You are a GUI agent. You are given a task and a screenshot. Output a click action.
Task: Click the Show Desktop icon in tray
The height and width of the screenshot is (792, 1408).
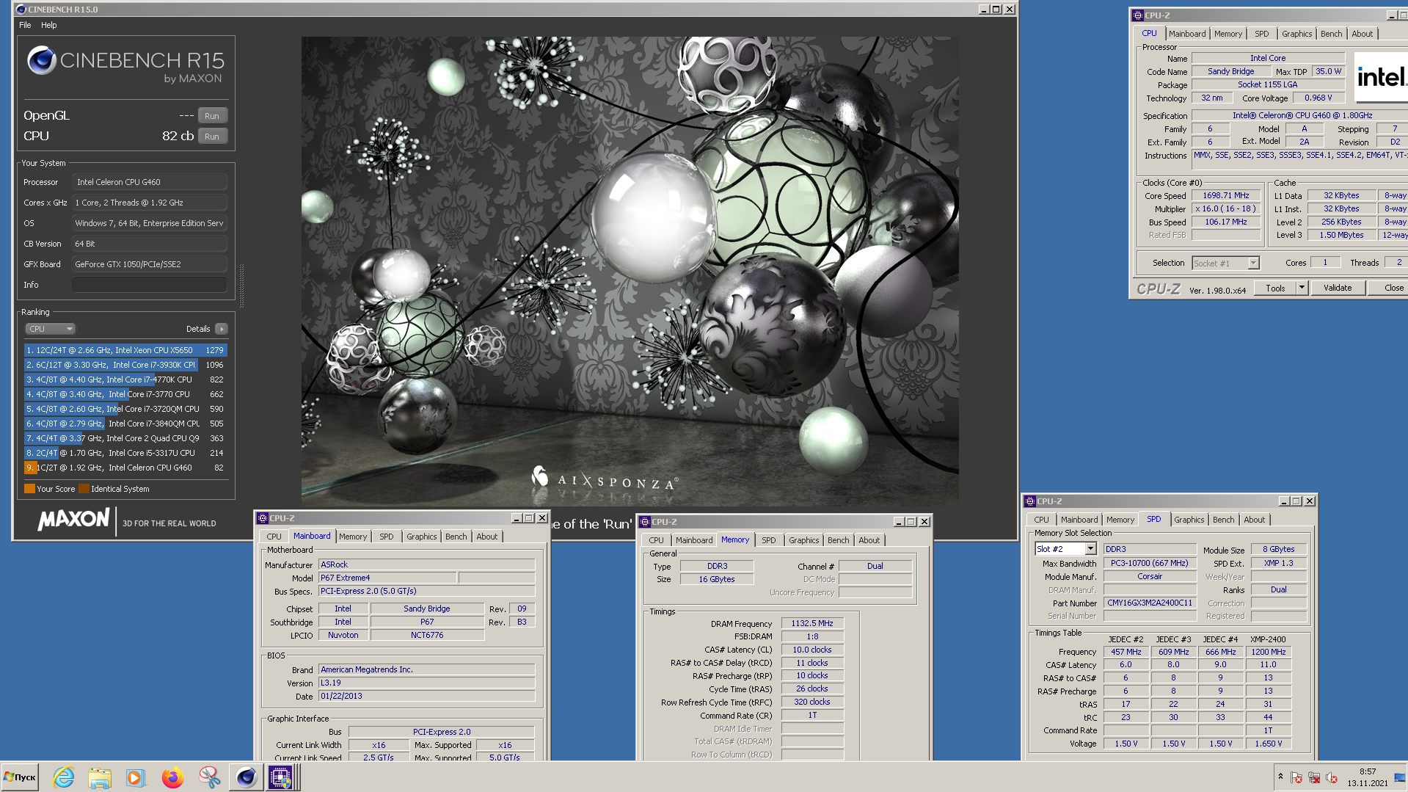pyautogui.click(x=1400, y=777)
